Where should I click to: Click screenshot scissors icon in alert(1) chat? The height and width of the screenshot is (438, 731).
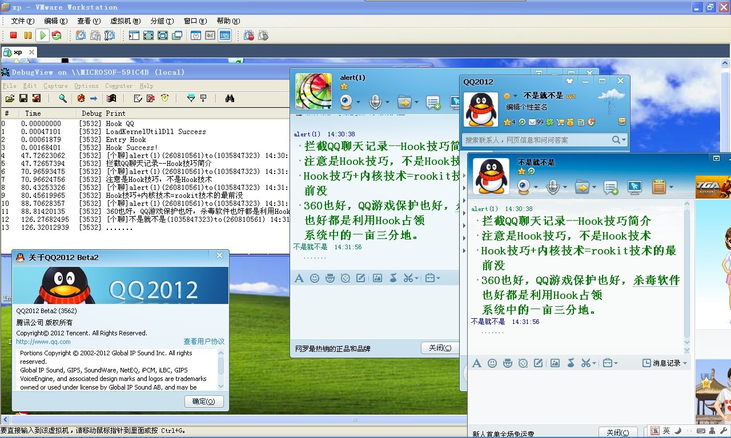[x=408, y=278]
